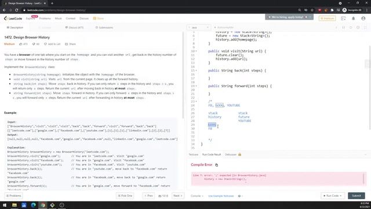Image resolution: width=371 pixels, height=209 pixels.
Task: Open the Java language dropdown
Action: [x=199, y=27]
